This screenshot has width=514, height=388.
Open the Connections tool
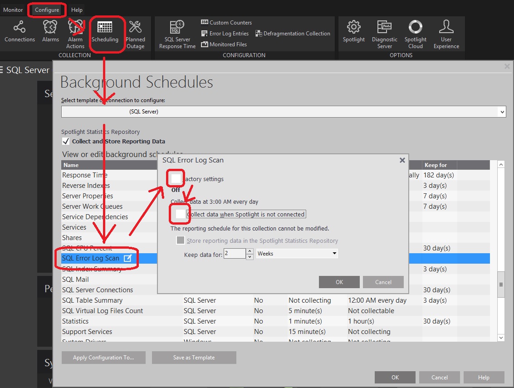(20, 31)
